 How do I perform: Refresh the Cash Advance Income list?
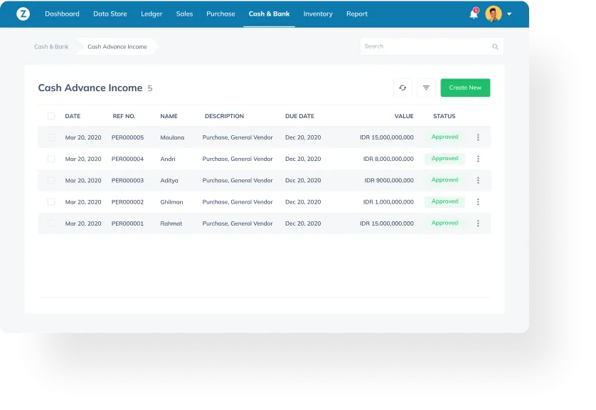click(403, 88)
